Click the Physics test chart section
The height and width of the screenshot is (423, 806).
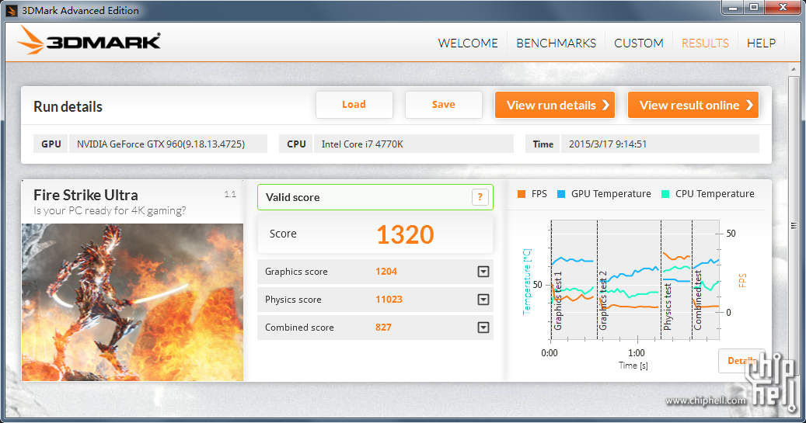coord(676,279)
